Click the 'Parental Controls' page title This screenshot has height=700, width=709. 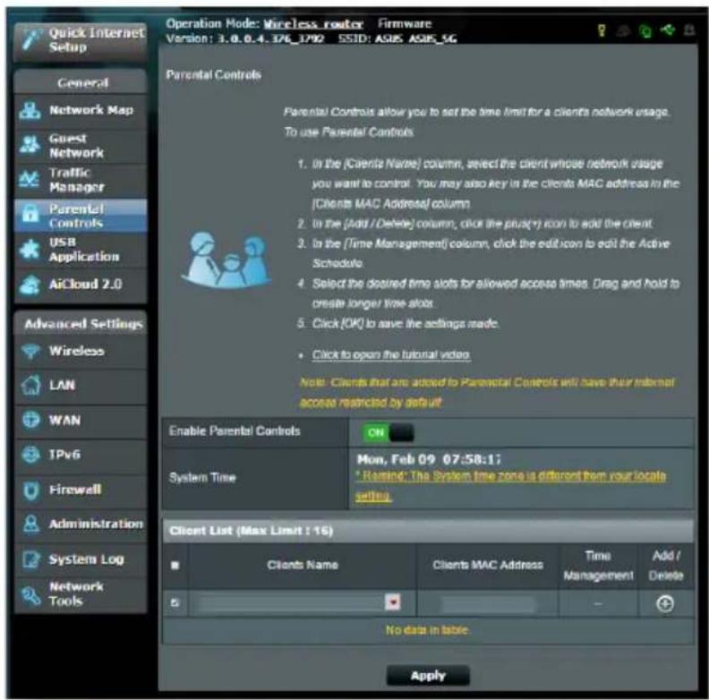[213, 75]
